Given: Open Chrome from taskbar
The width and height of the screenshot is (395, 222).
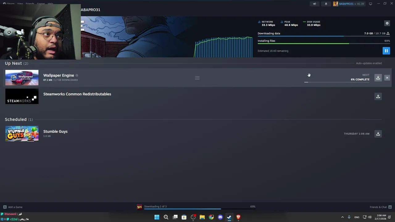Looking at the screenshot, I should click(211, 217).
